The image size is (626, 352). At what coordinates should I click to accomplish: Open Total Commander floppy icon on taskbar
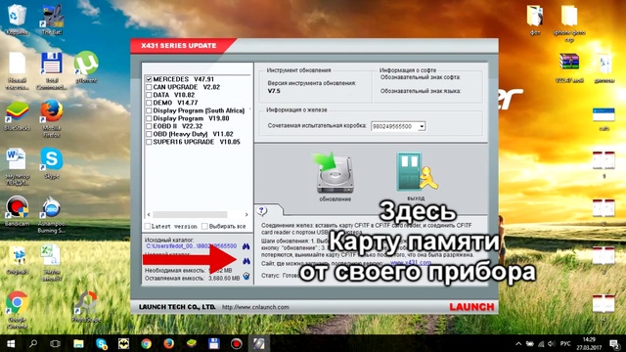[x=213, y=343]
